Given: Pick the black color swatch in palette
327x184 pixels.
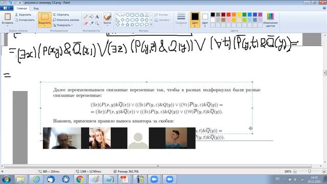Looking at the screenshot, I should [213, 14].
